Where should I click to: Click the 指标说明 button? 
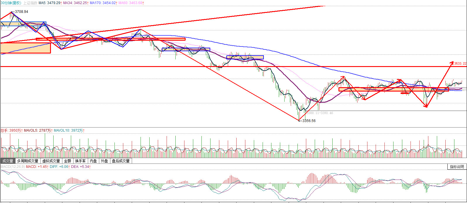tap(457, 167)
